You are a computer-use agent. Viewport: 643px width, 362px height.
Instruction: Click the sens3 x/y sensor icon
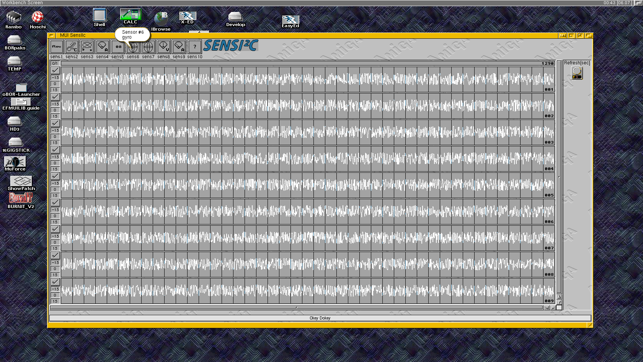87,47
